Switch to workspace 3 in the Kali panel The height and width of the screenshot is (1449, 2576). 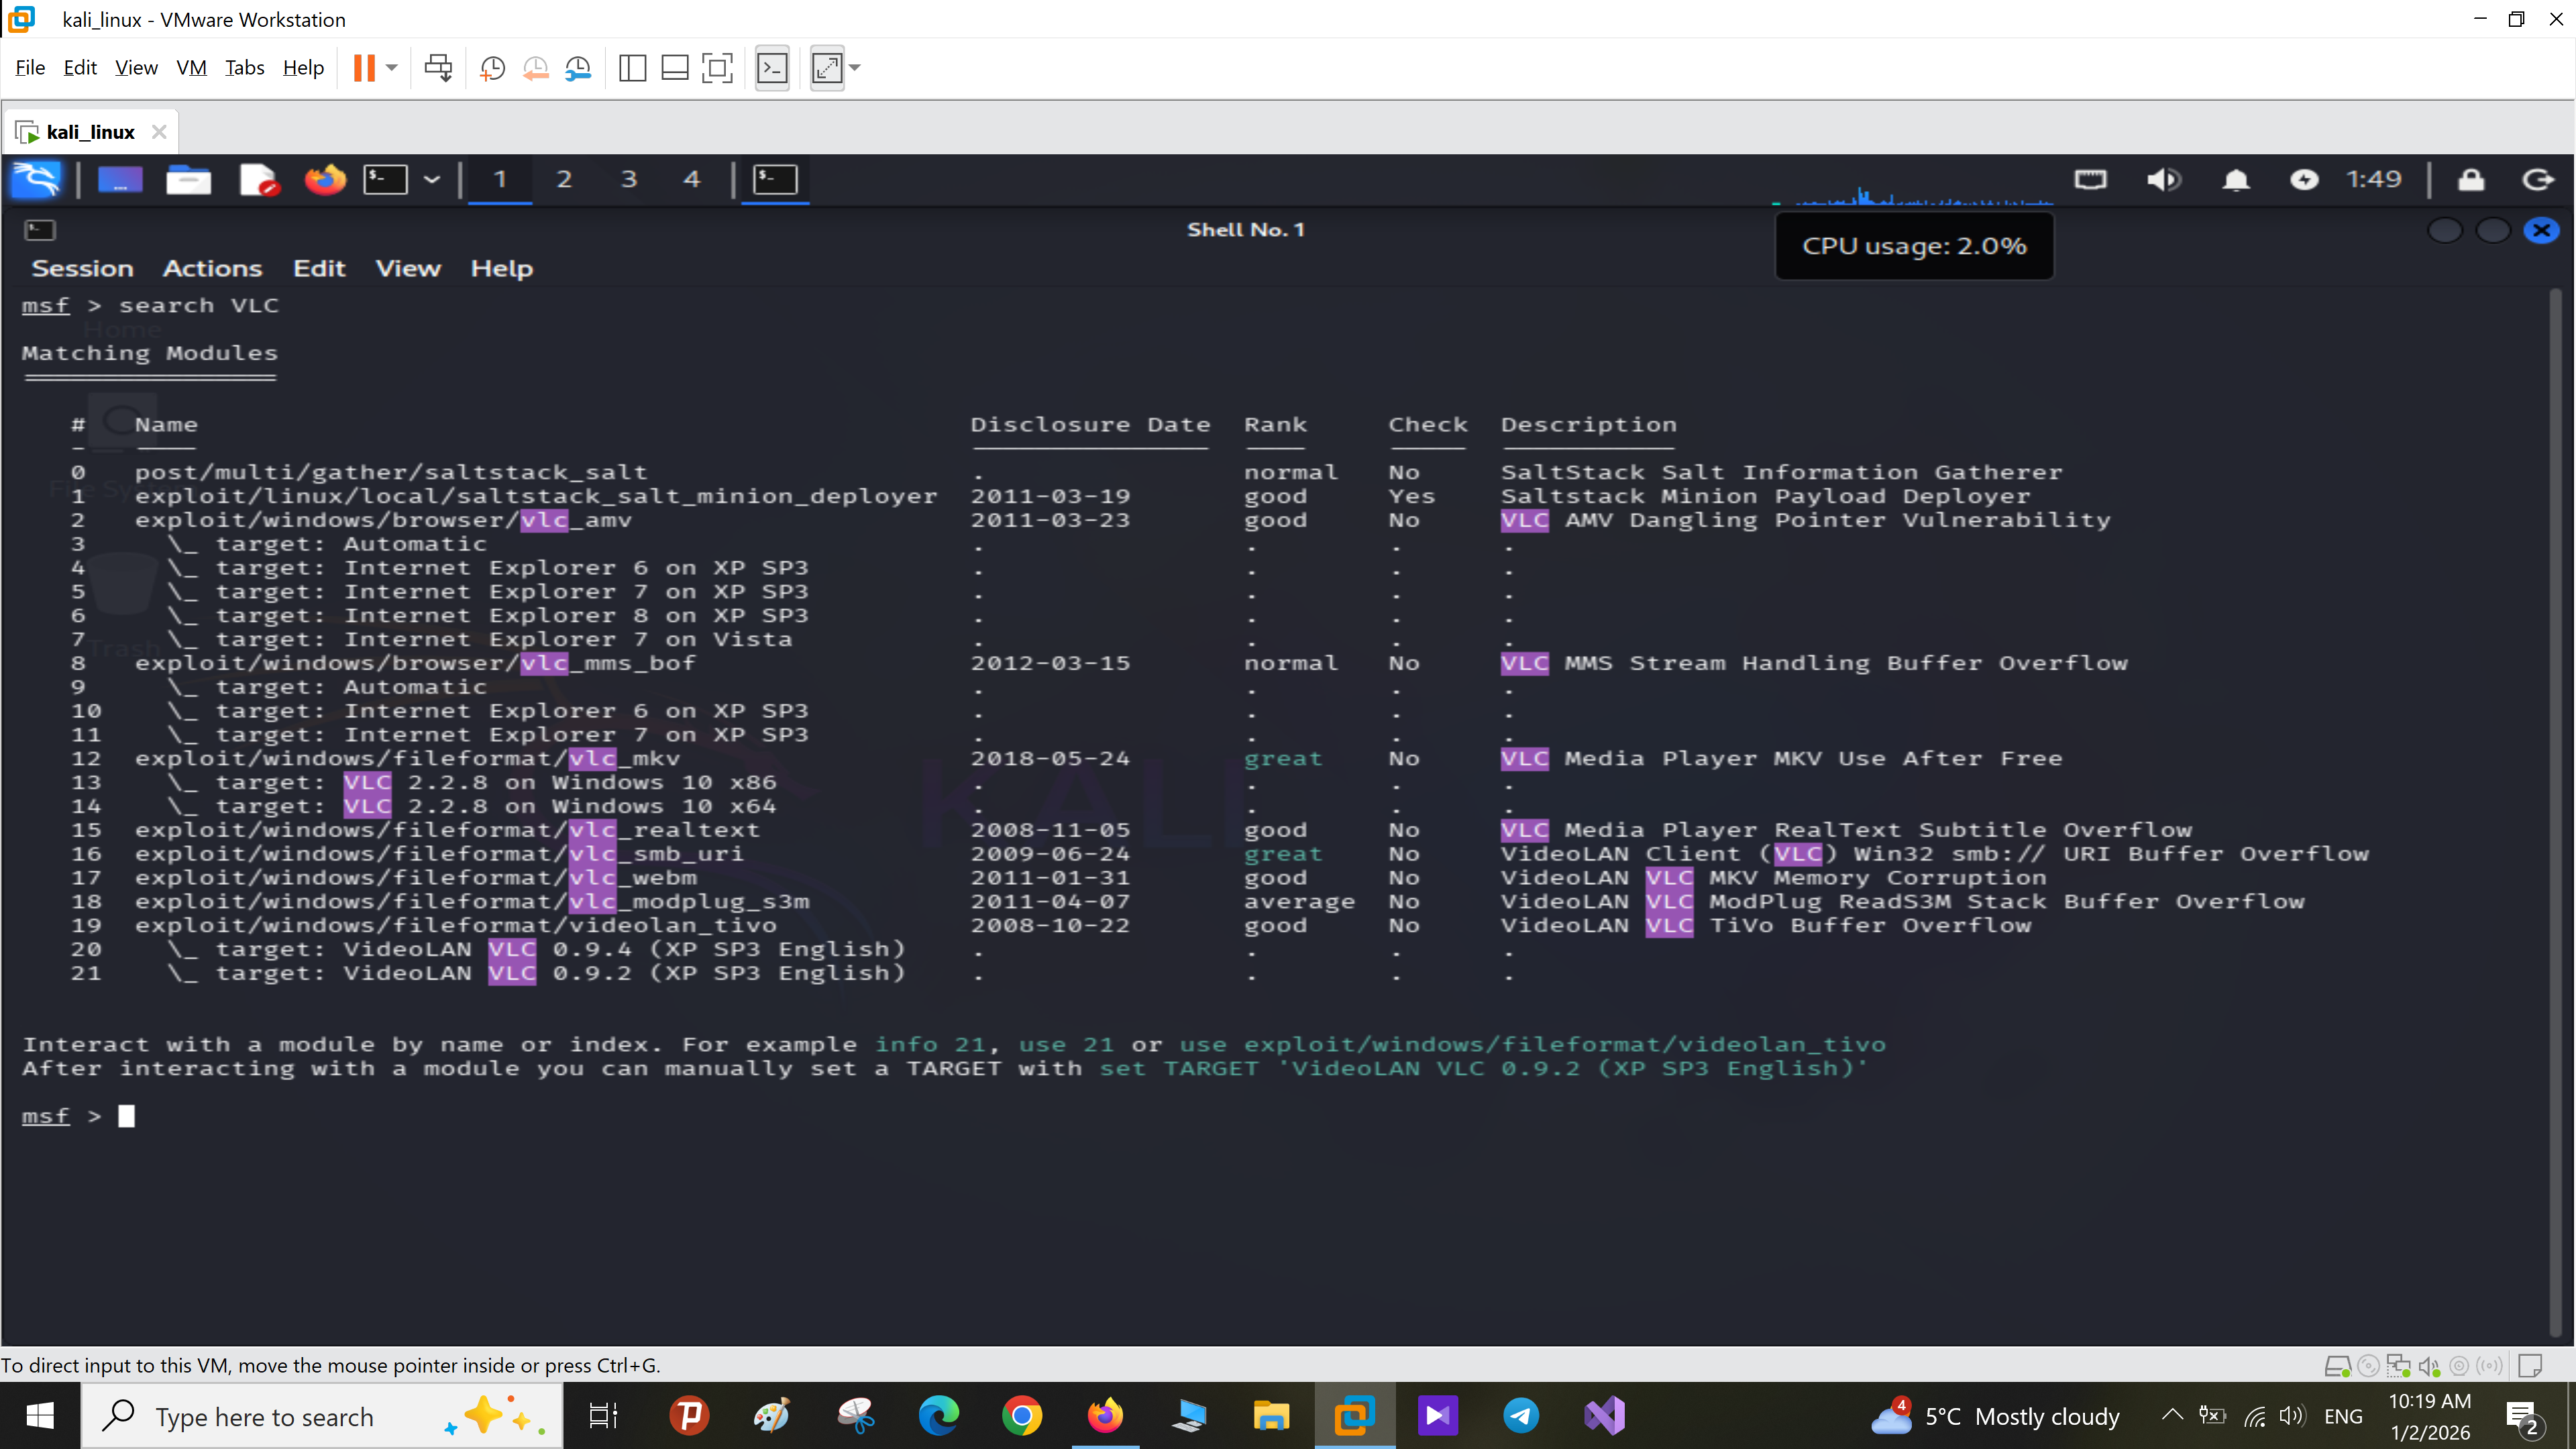click(628, 179)
